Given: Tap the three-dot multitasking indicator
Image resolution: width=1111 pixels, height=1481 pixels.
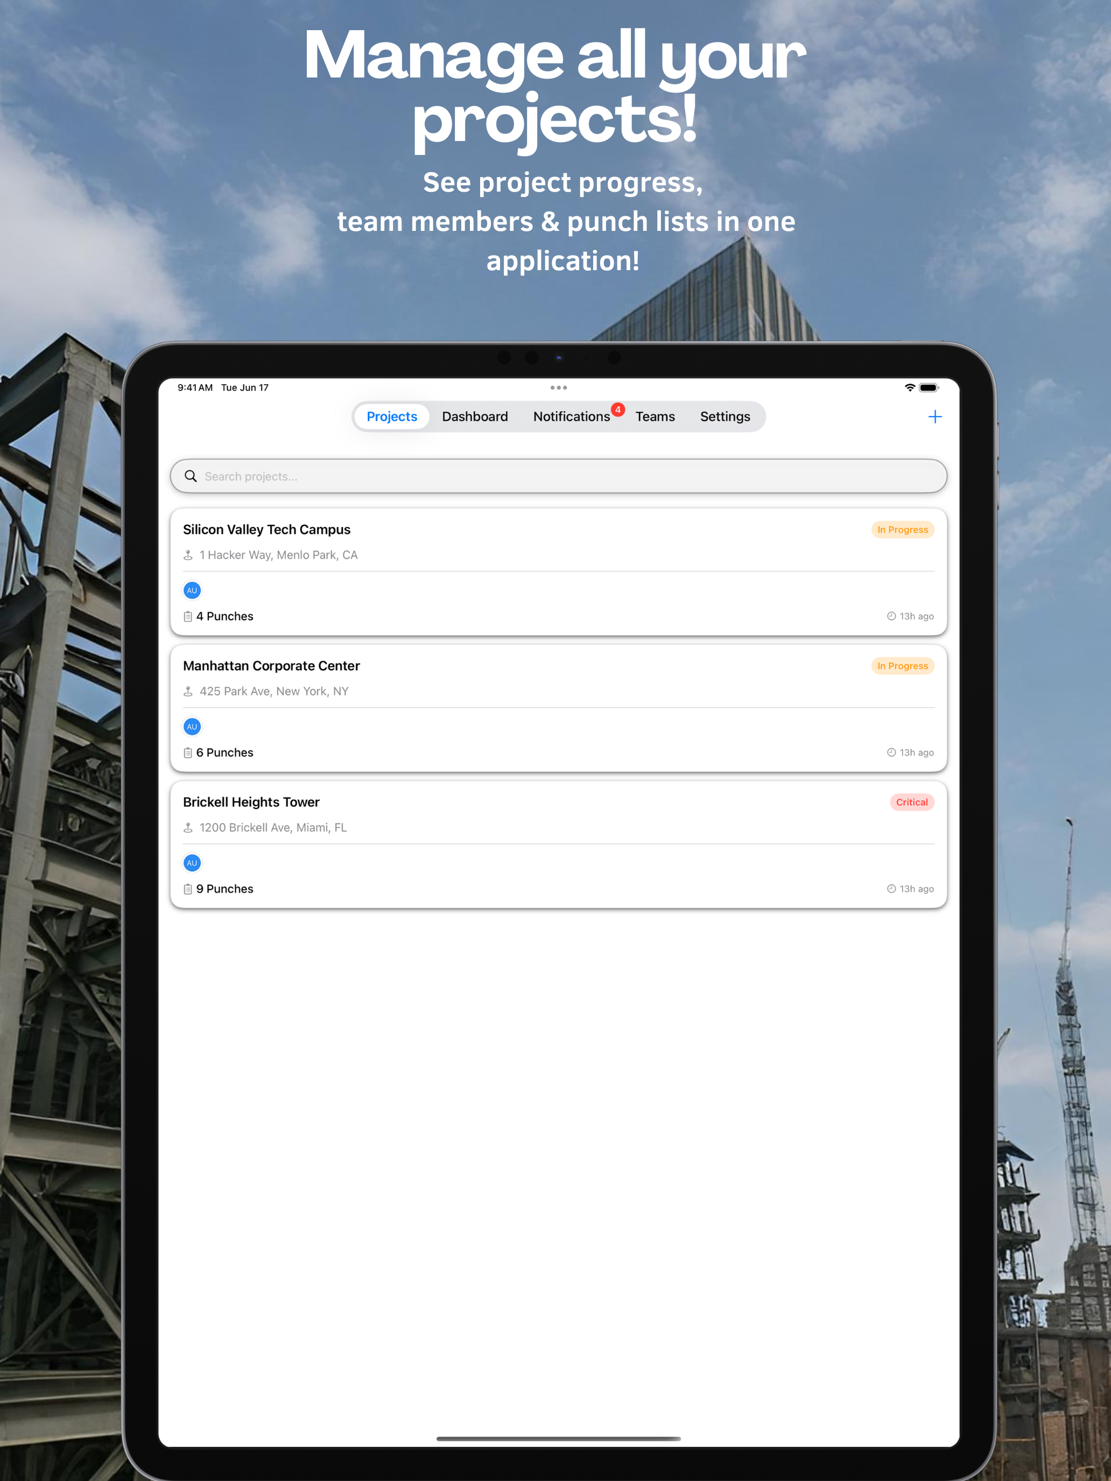Looking at the screenshot, I should 559,387.
